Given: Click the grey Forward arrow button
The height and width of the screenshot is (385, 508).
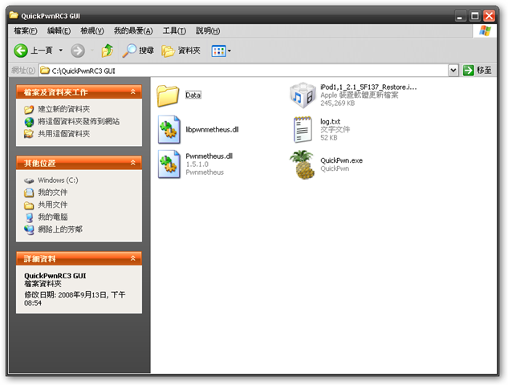Looking at the screenshot, I should click(78, 51).
